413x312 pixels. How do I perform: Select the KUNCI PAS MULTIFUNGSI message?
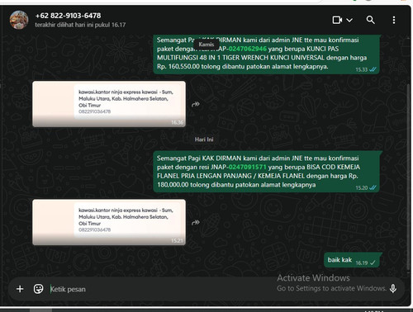[267, 54]
